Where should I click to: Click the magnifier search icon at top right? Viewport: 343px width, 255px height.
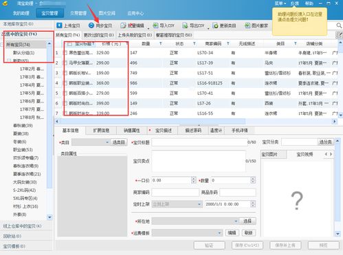coord(339,25)
